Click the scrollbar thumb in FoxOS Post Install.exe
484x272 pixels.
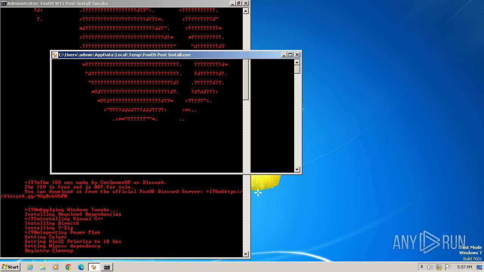[297, 70]
